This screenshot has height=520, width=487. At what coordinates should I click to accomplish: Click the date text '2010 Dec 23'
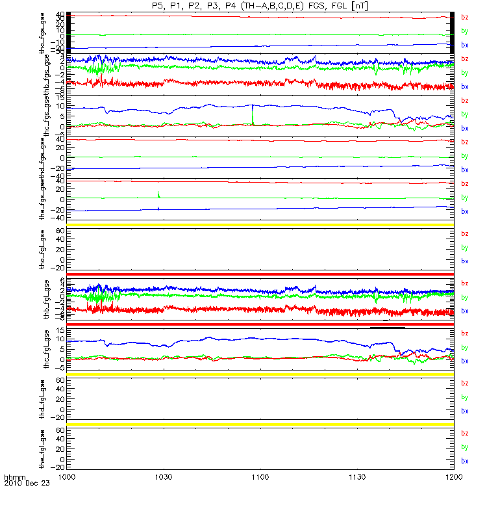click(x=27, y=483)
